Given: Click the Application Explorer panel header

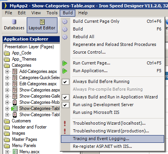Looking at the screenshot, I should [x=31, y=39].
